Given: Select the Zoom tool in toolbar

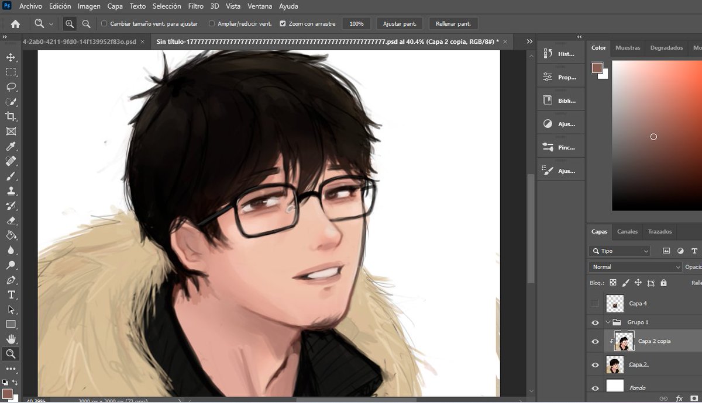Looking at the screenshot, I should (x=11, y=354).
